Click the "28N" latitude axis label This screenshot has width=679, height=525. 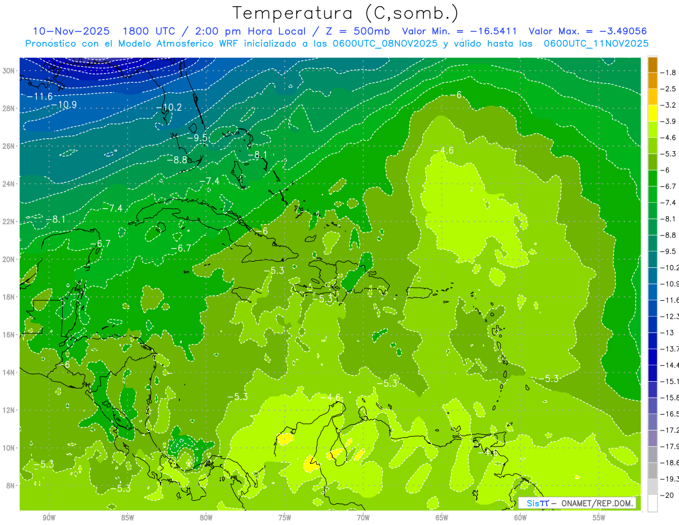coord(9,108)
